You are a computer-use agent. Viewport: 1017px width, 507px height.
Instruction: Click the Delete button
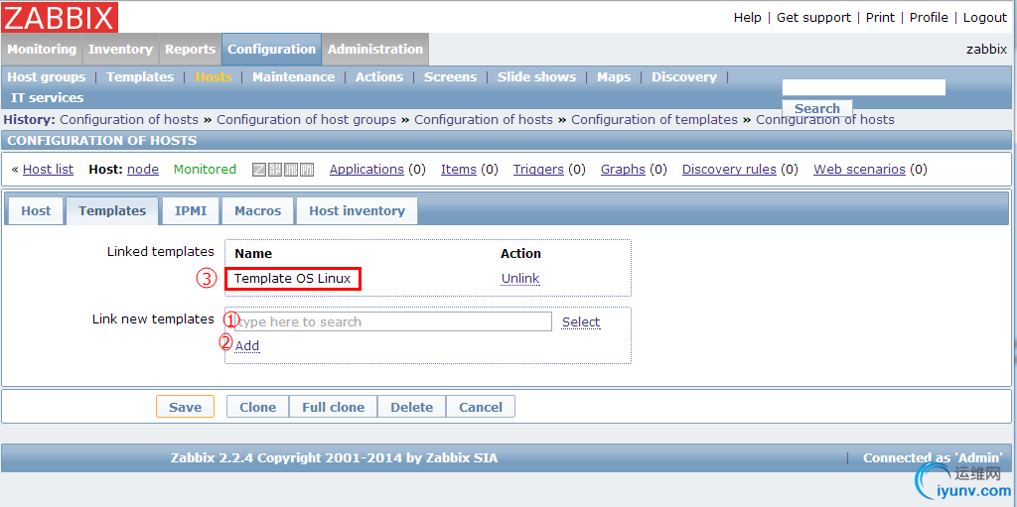(412, 407)
